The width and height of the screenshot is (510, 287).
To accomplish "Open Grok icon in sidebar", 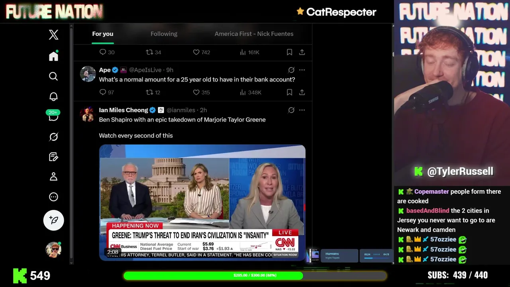I will pyautogui.click(x=53, y=137).
